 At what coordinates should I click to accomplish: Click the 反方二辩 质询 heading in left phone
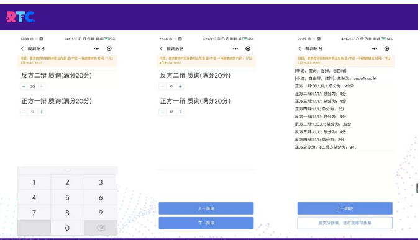coord(57,76)
